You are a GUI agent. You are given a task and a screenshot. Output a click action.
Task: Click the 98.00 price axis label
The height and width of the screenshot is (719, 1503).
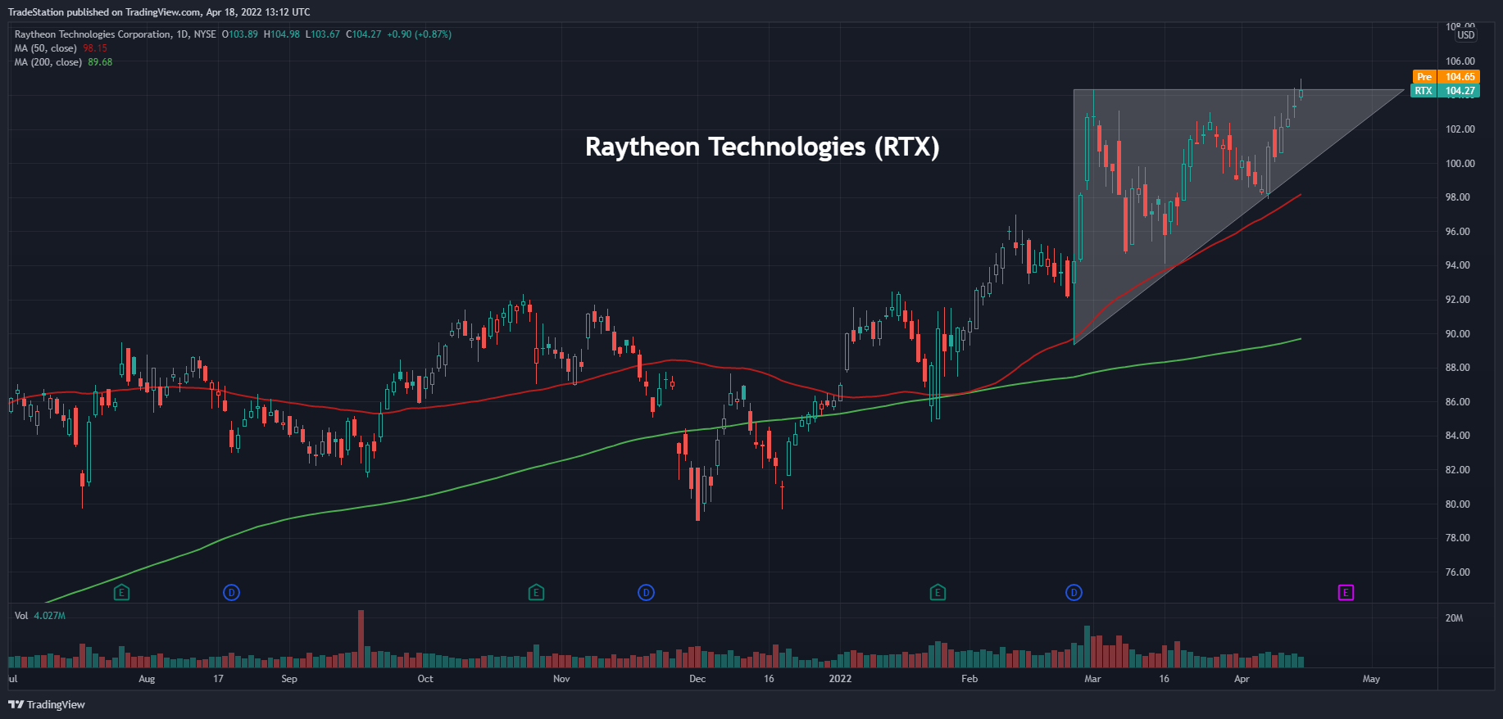pyautogui.click(x=1458, y=197)
